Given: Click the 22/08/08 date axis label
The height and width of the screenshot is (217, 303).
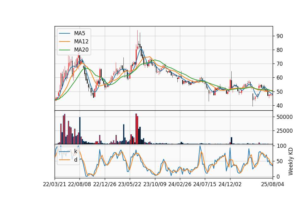Looking at the screenshot, I should point(80,184).
